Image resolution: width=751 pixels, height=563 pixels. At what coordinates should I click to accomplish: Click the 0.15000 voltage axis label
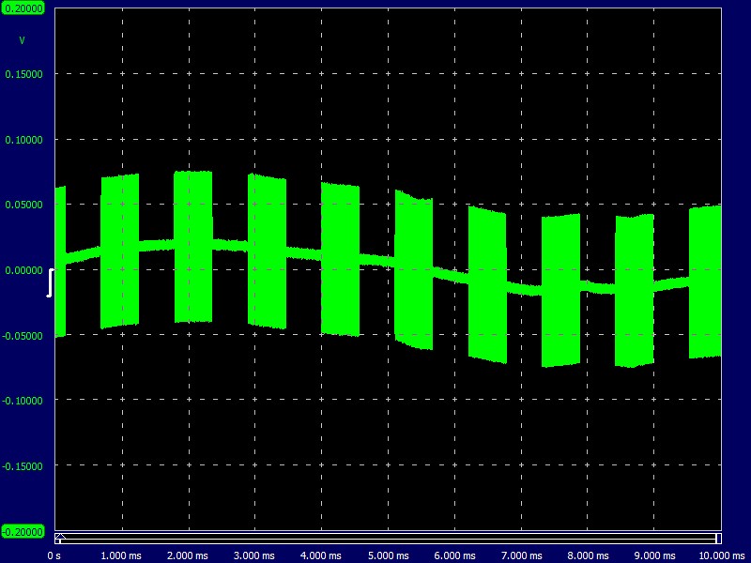point(23,74)
